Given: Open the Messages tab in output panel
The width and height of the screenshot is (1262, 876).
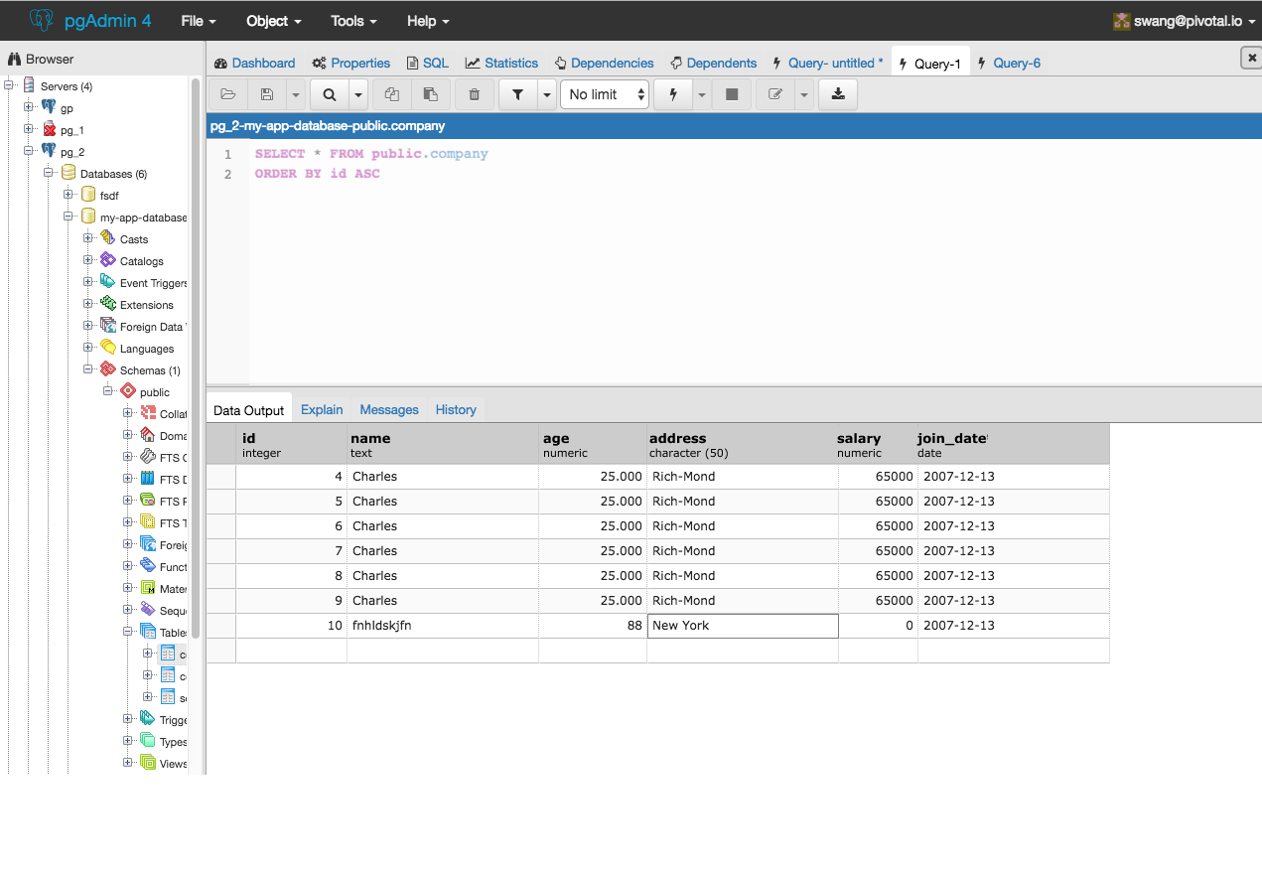Looking at the screenshot, I should click(389, 409).
